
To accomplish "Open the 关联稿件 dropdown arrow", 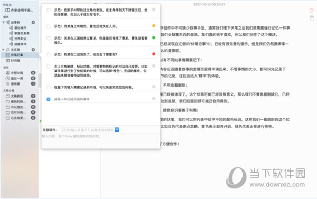I will click(x=117, y=130).
